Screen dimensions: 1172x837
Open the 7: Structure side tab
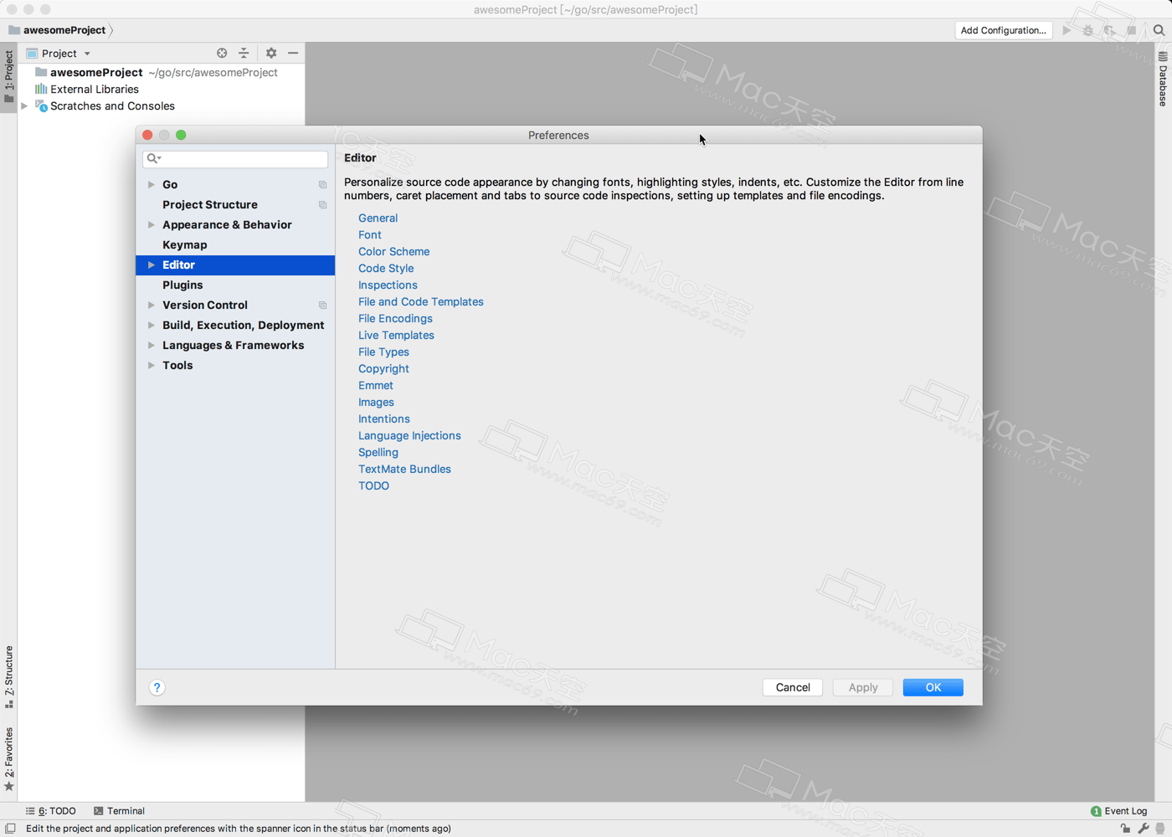[8, 676]
